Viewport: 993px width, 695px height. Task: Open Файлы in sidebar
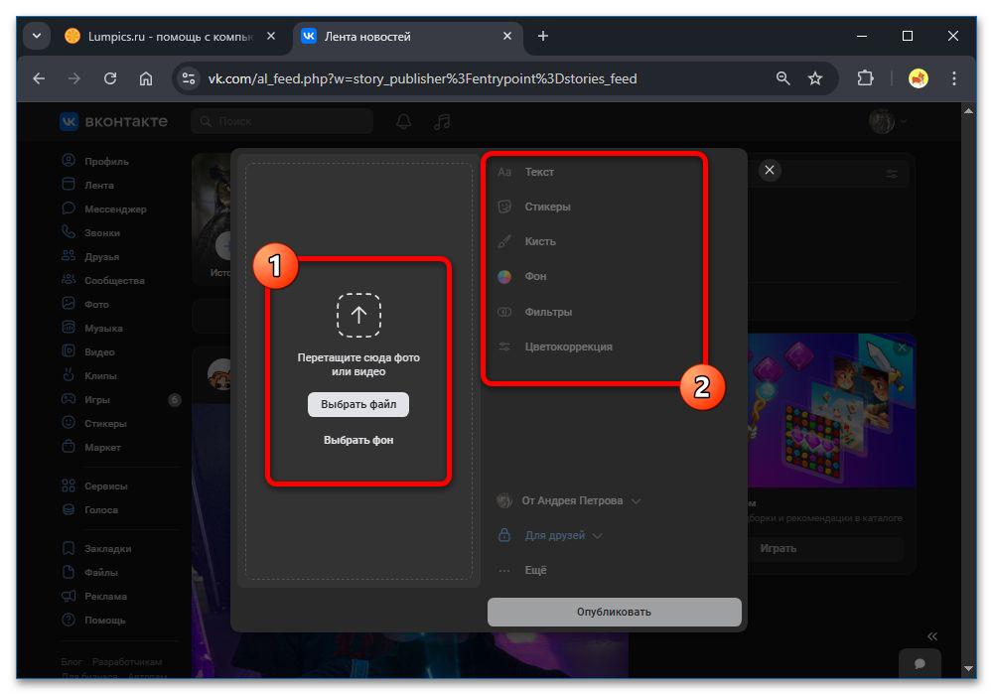click(x=90, y=572)
